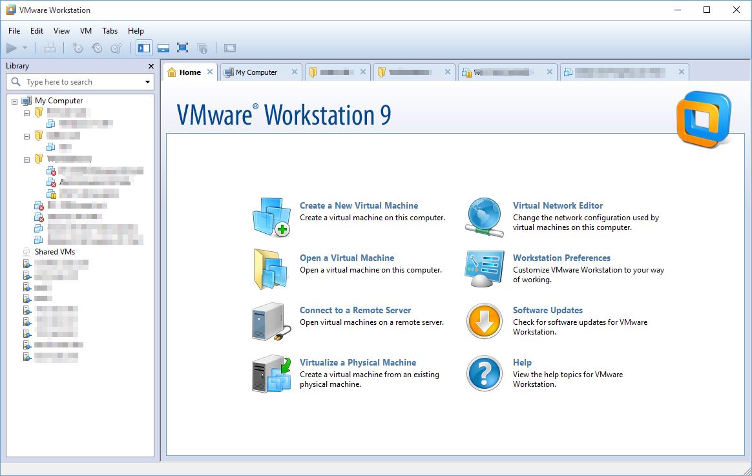Select Shared VMs in the Library tree
Viewport: 752px width, 476px height.
(55, 252)
